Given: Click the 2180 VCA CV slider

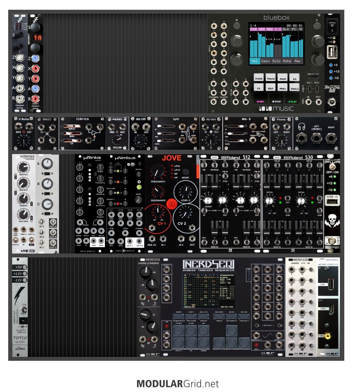Looking at the screenshot, I should [x=72, y=141].
